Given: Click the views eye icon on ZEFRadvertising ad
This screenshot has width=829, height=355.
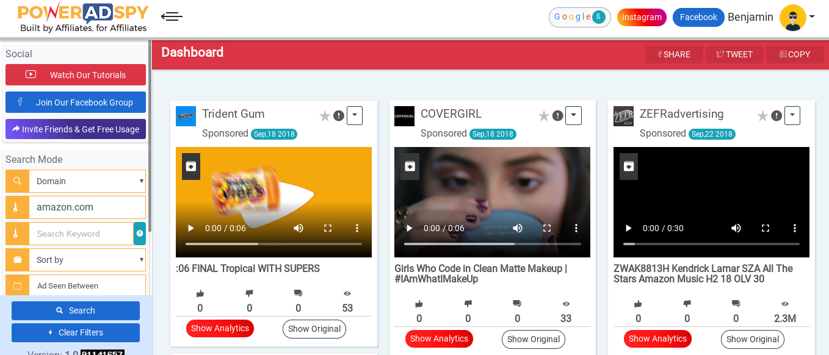Looking at the screenshot, I should point(785,304).
